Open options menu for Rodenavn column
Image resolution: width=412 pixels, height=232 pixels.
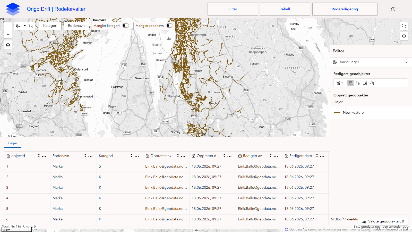(x=90, y=156)
